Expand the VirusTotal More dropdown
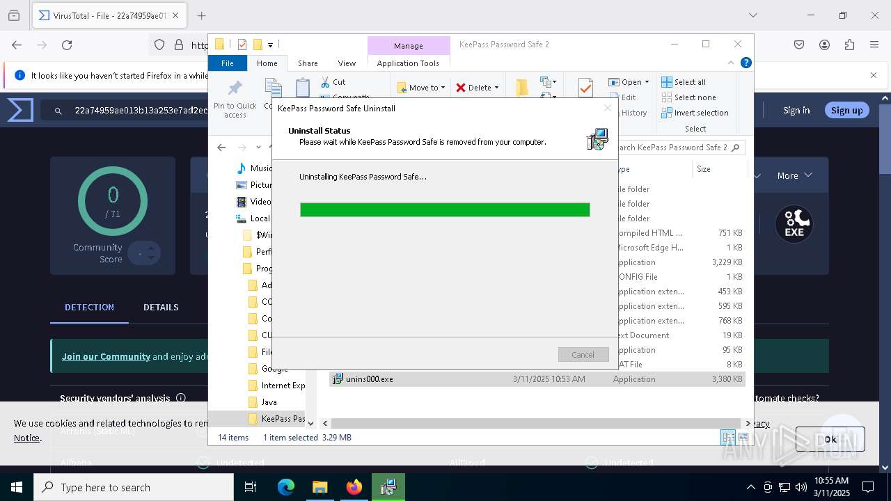 (x=794, y=175)
